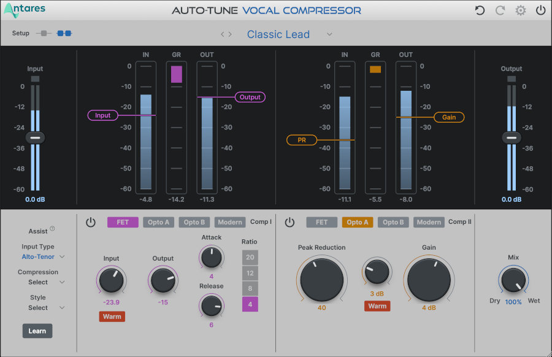Image resolution: width=552 pixels, height=357 pixels.
Task: Toggle Warm mode on the first compressor
Action: [x=112, y=317]
